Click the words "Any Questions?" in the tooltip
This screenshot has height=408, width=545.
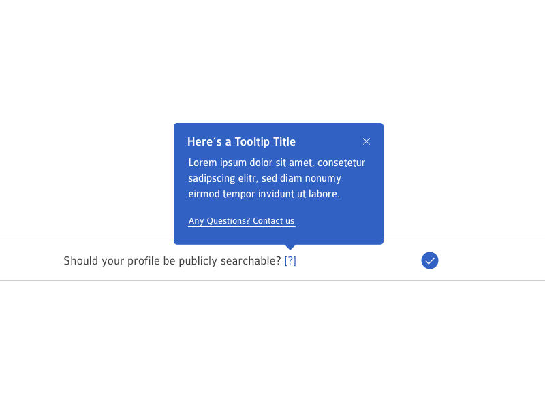pos(219,221)
